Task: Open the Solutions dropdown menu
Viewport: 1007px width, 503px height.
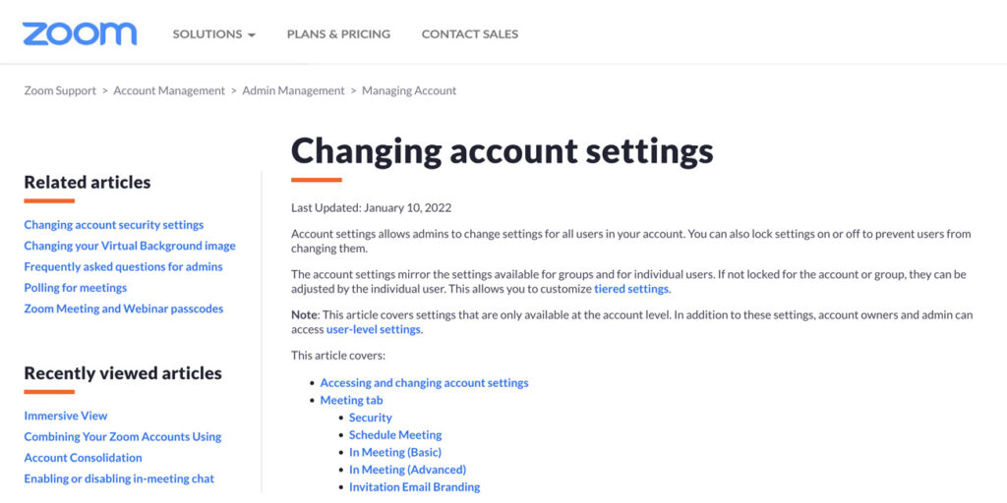Action: click(213, 34)
